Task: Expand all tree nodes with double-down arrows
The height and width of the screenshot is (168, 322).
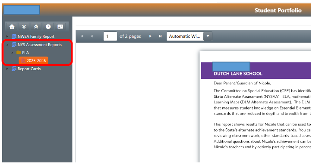Action: [x=24, y=27]
